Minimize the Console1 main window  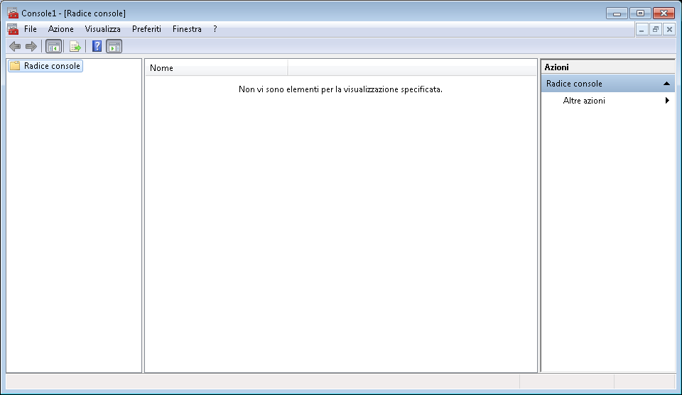617,13
